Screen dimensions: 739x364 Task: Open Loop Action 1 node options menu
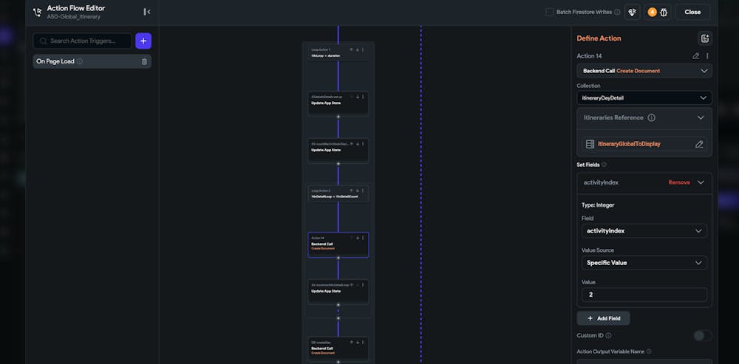[362, 49]
